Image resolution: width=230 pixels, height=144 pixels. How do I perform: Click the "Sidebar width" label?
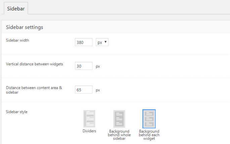(18, 40)
